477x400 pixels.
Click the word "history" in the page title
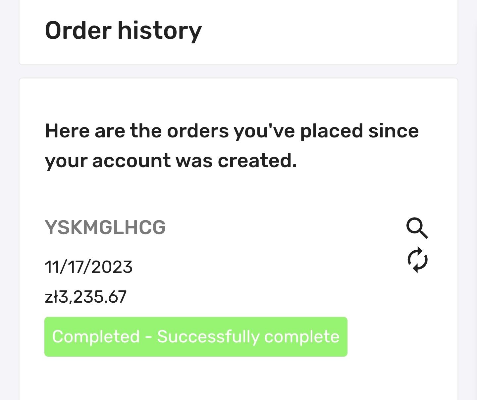tap(159, 30)
